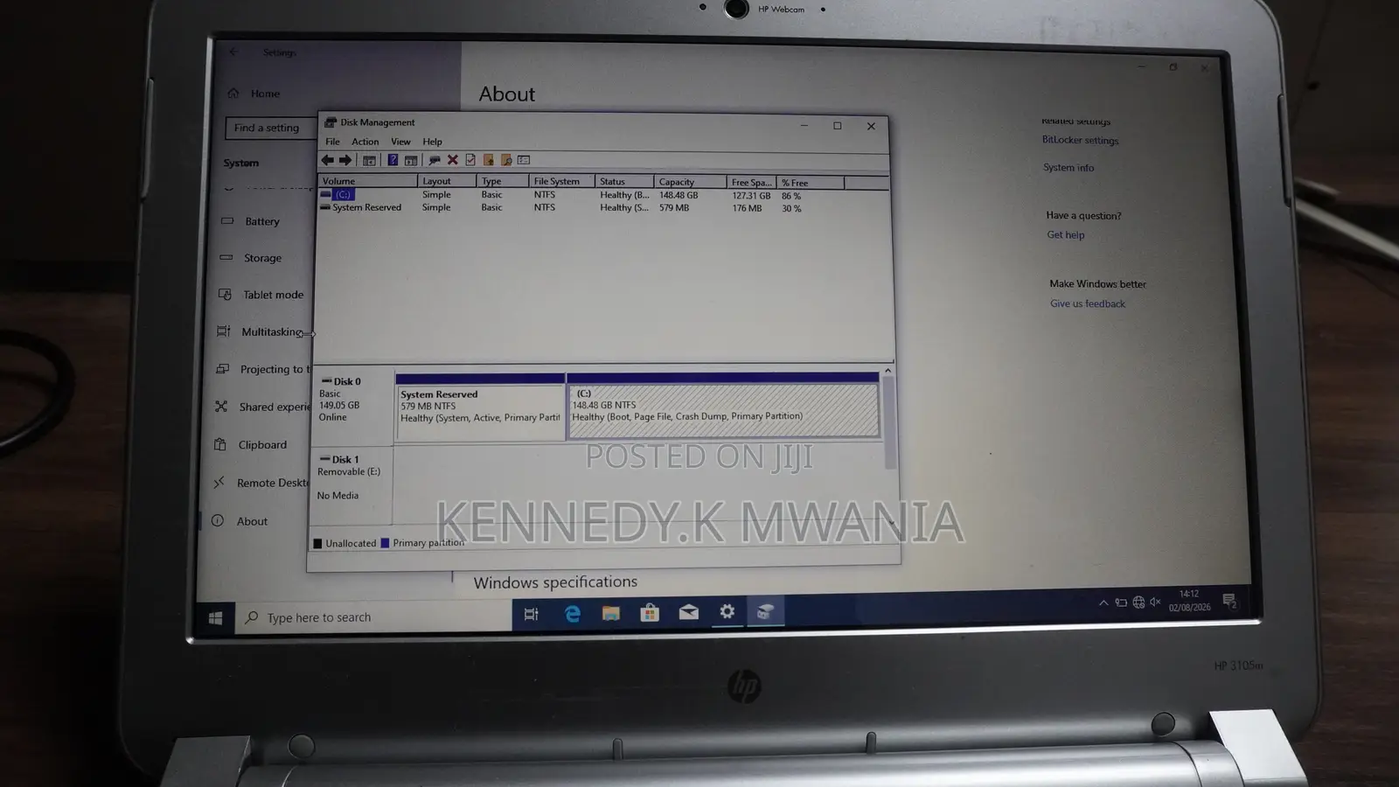This screenshot has width=1399, height=787.
Task: Open Tablet mode in Settings sidebar
Action: [261, 295]
